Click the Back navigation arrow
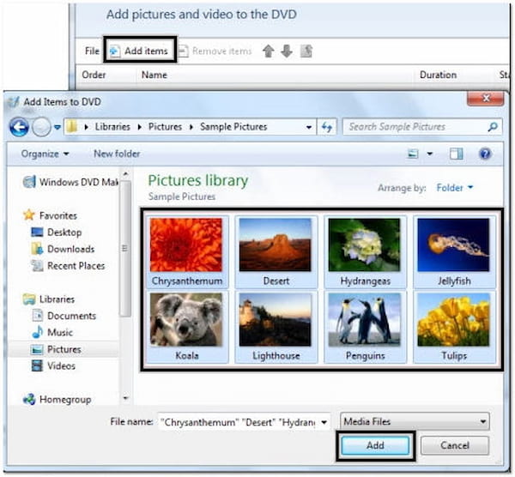 coord(19,127)
